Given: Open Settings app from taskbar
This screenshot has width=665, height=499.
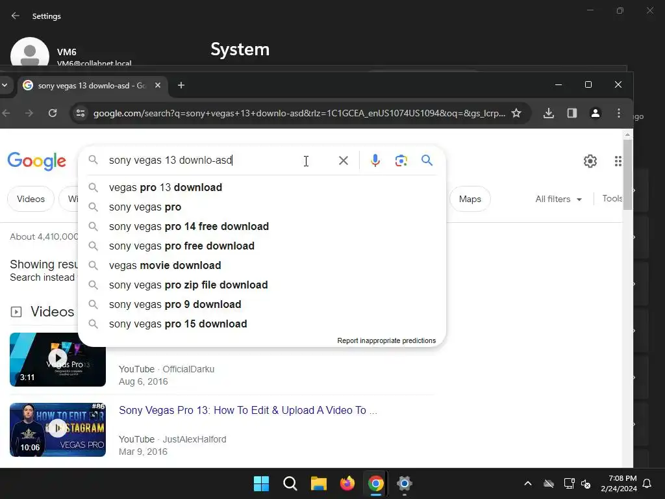Looking at the screenshot, I should click(x=405, y=483).
